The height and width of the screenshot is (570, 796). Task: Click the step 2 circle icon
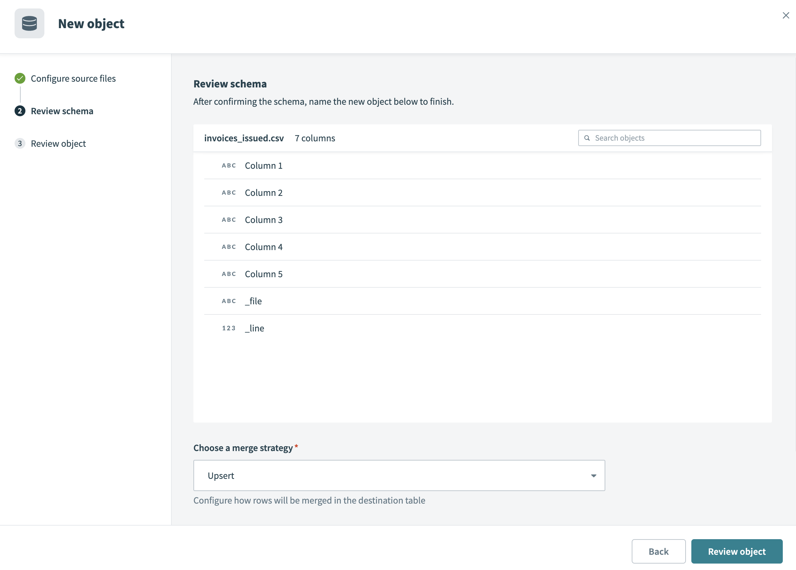point(20,111)
